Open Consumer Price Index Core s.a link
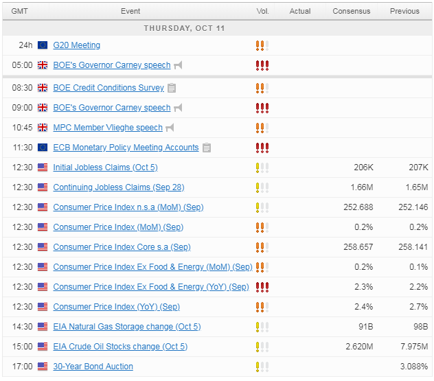The width and height of the screenshot is (434, 381). click(x=122, y=247)
